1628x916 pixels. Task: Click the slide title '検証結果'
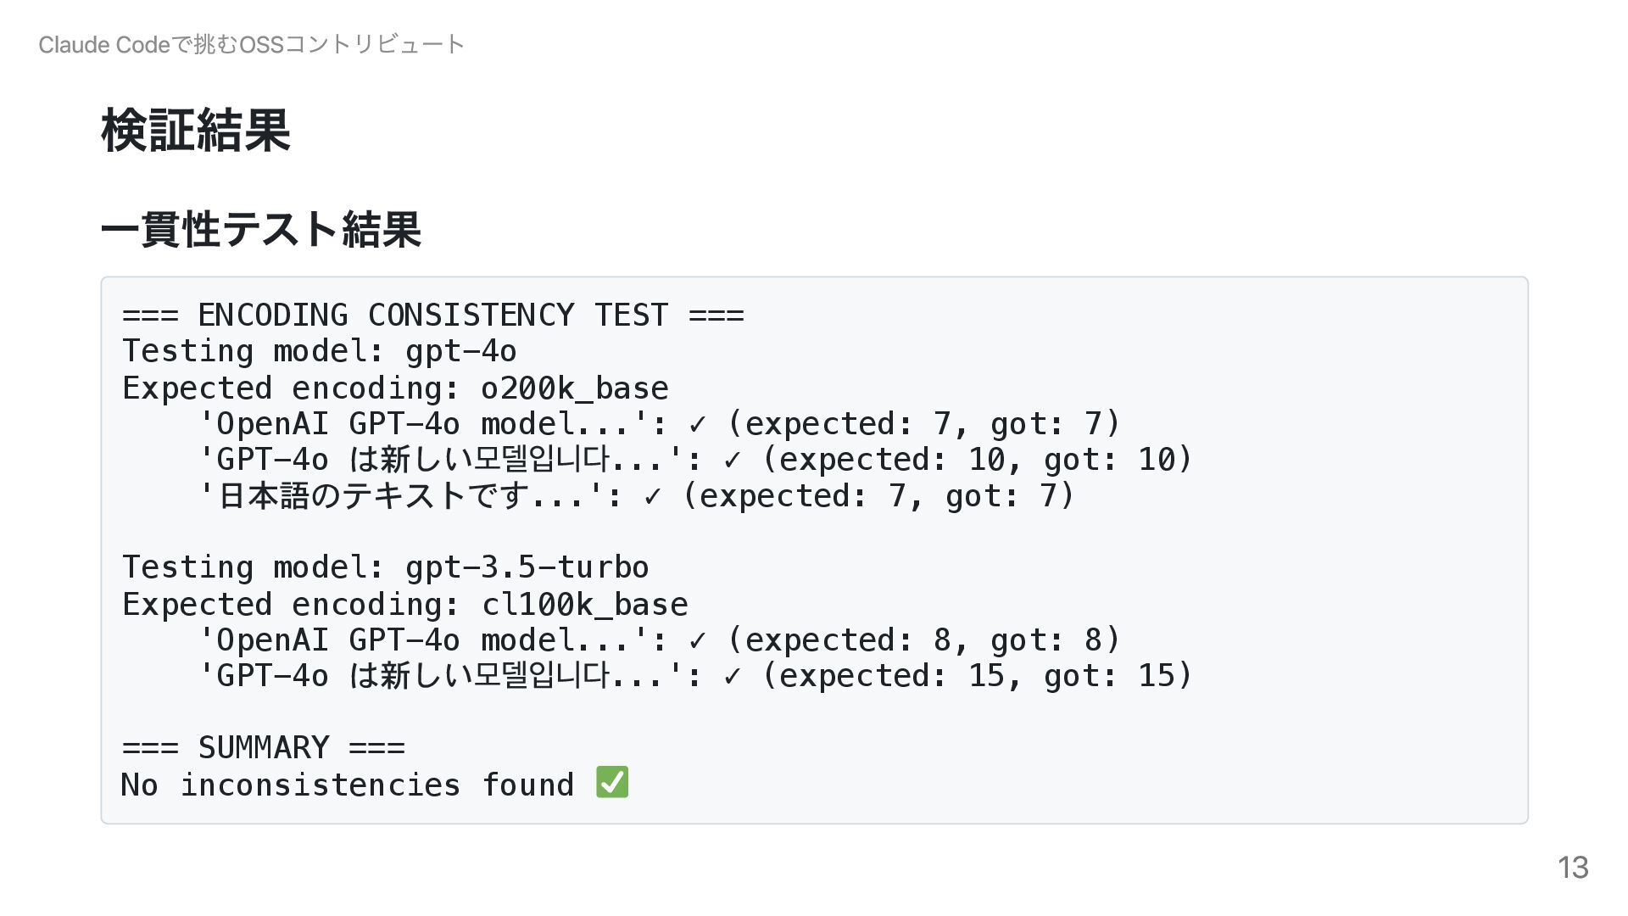(196, 131)
